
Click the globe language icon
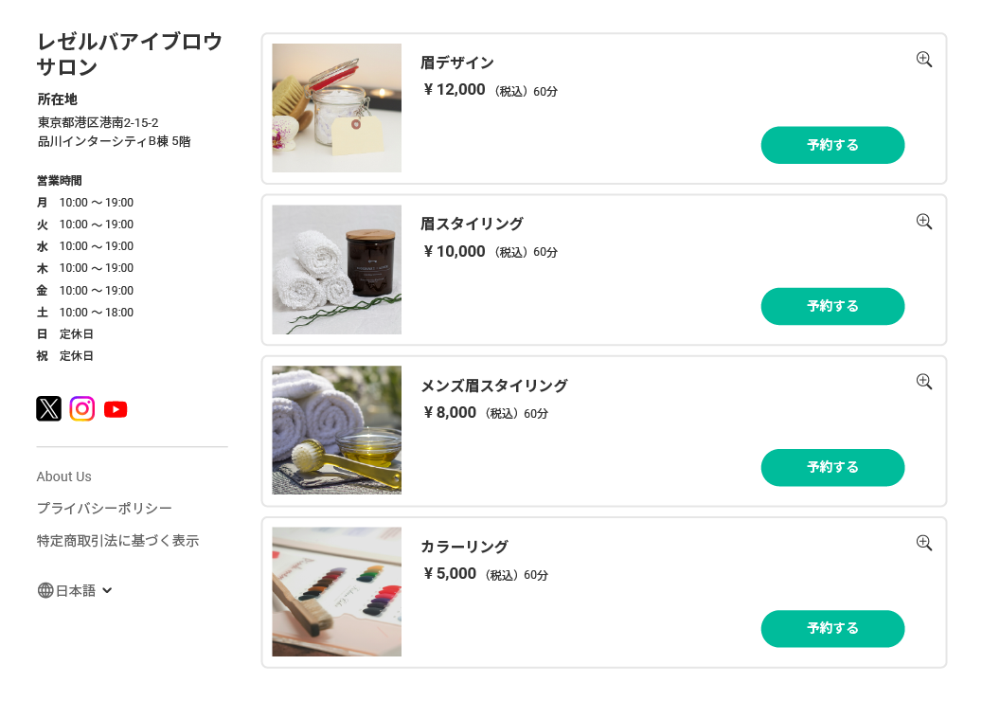point(45,590)
